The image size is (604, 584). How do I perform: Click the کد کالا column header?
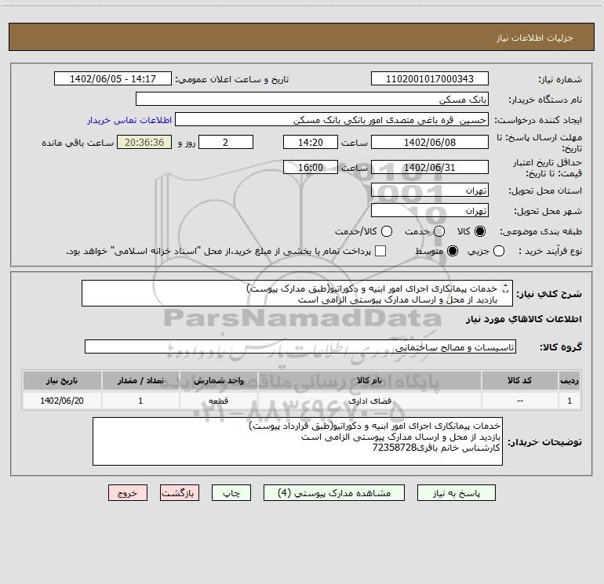[519, 380]
